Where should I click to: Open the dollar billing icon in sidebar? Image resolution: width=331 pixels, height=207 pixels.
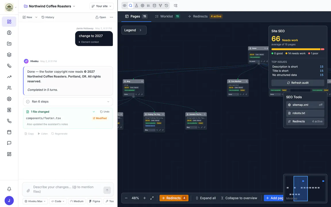(9, 110)
